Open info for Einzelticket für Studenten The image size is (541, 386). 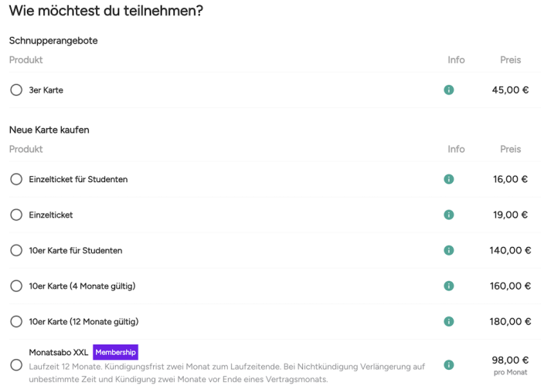pos(449,179)
